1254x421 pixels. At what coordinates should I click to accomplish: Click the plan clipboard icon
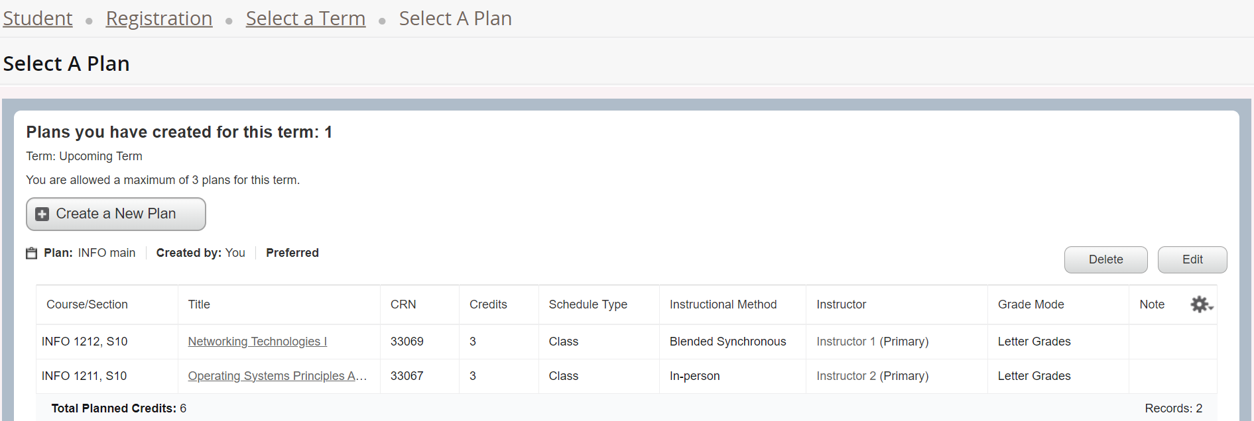click(31, 253)
